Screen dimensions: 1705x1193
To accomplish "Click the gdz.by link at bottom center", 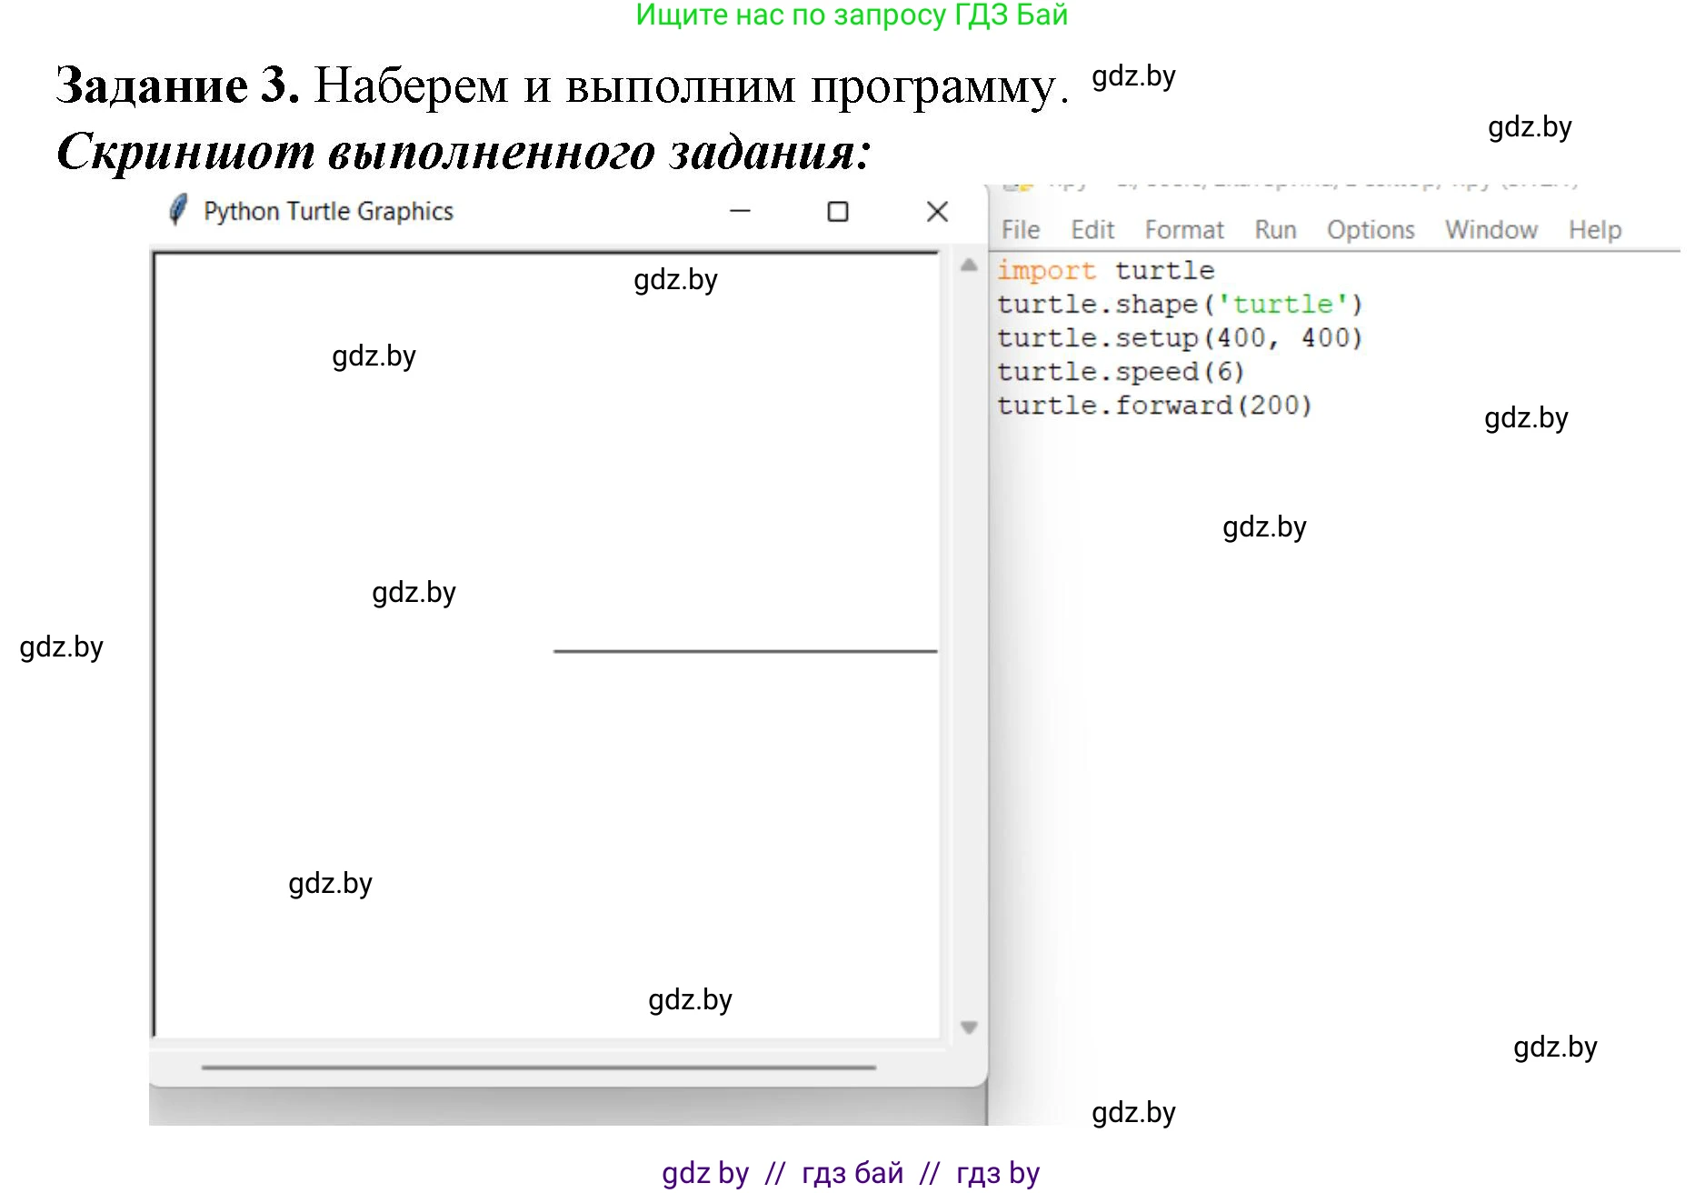I will (852, 1173).
